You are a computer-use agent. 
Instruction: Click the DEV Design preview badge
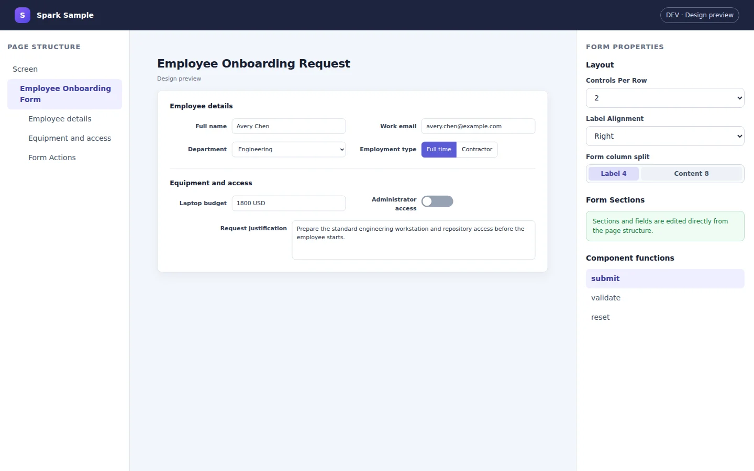tap(700, 15)
